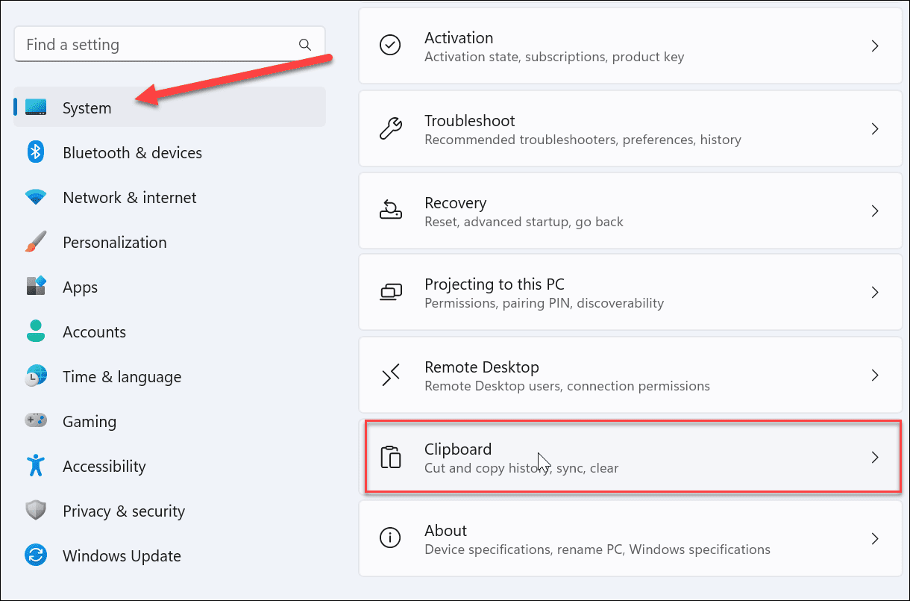This screenshot has width=910, height=601.
Task: Expand the Recovery chevron arrow
Action: (876, 211)
